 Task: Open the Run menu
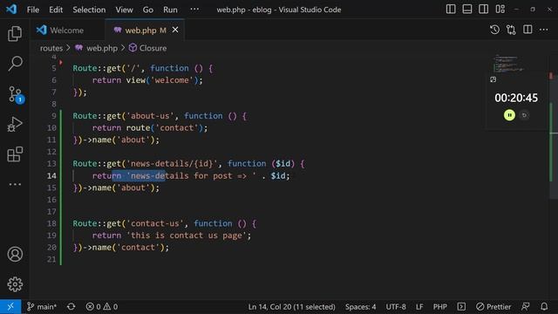tap(170, 10)
